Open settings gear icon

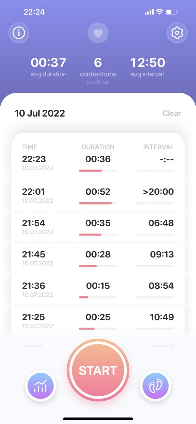[177, 33]
